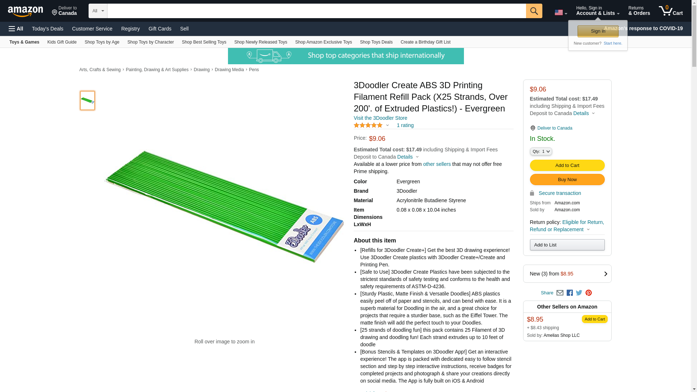Expand star rating breakdown arrow

387,125
